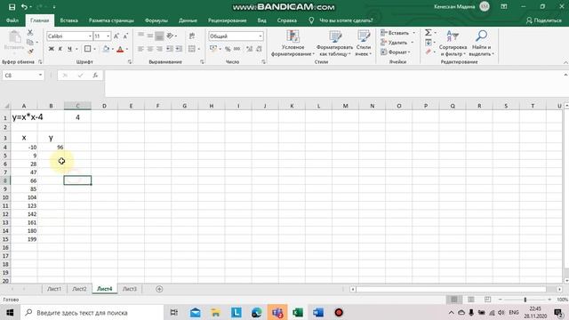Align text to bottom of cell
569x320 pixels.
[159, 36]
